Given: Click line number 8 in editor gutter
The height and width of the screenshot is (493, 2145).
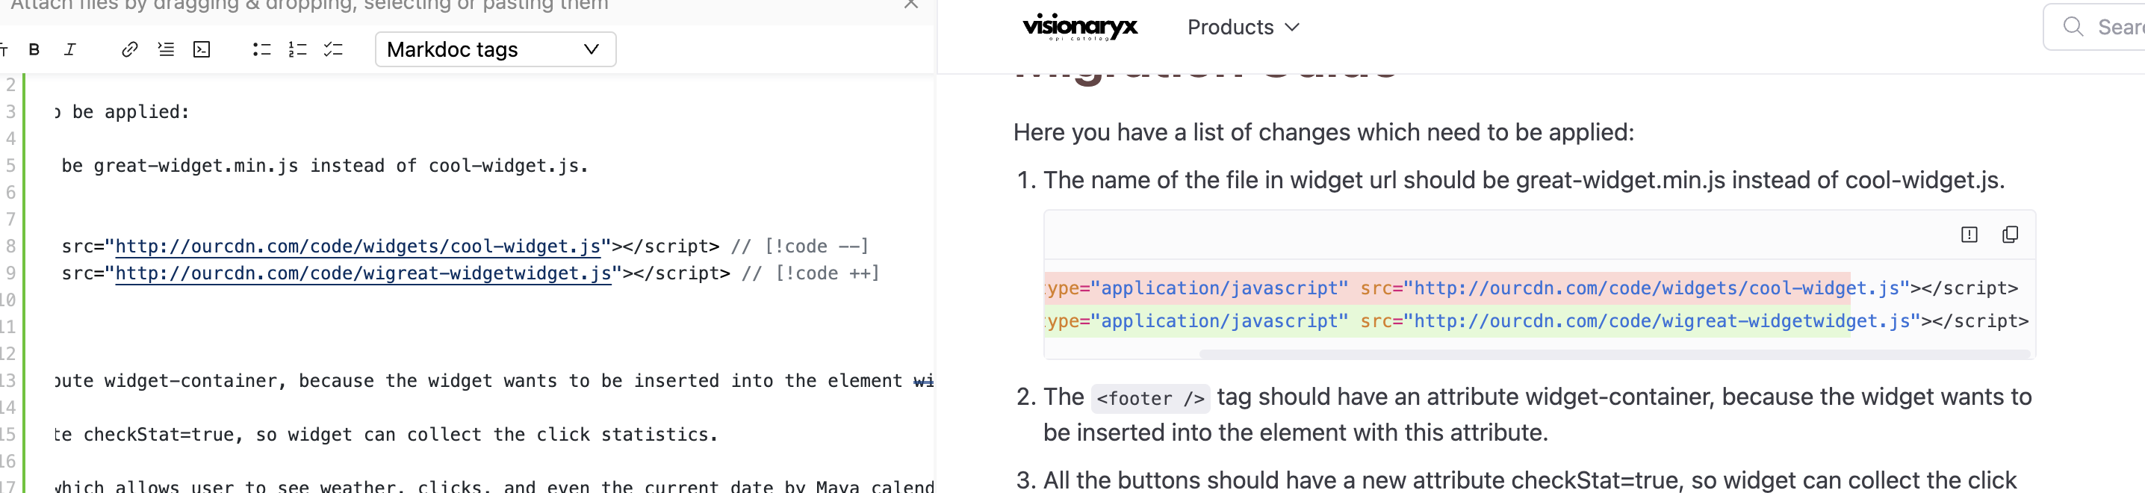Looking at the screenshot, I should (x=10, y=246).
